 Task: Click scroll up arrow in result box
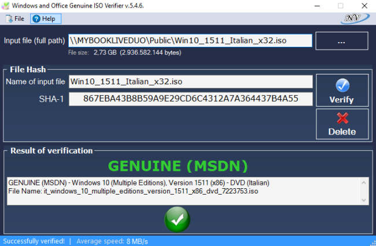[363, 183]
